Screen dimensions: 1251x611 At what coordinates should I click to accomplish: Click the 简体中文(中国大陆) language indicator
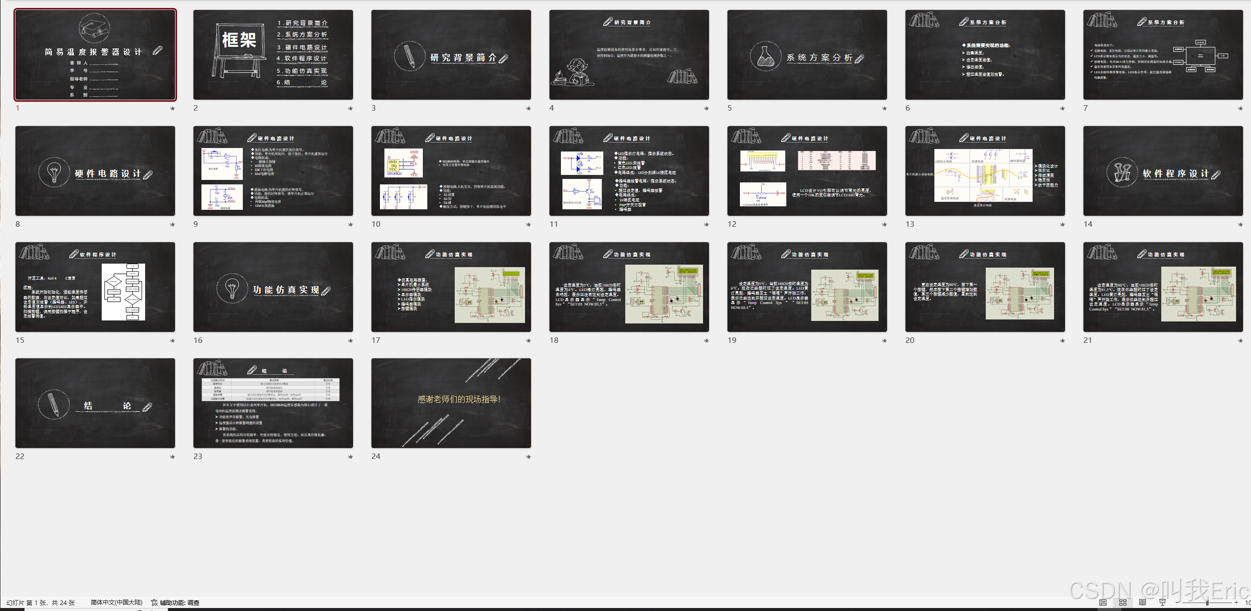pyautogui.click(x=116, y=603)
